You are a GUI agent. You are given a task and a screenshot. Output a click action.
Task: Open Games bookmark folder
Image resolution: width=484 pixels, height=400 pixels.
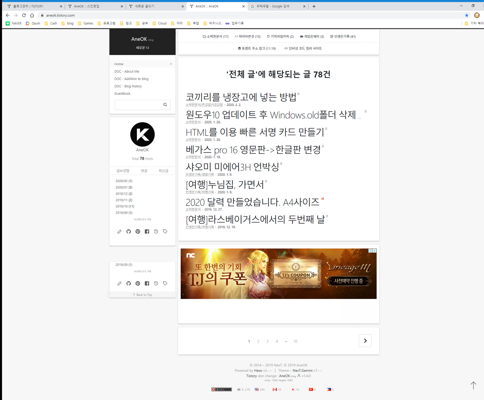[x=85, y=23]
